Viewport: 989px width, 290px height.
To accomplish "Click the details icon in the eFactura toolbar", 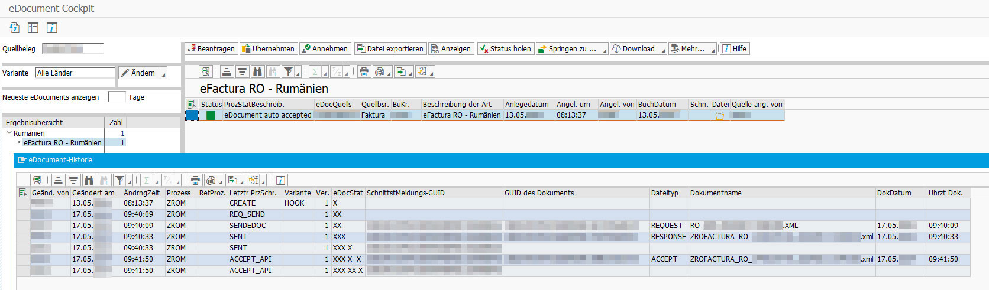I will (x=205, y=71).
